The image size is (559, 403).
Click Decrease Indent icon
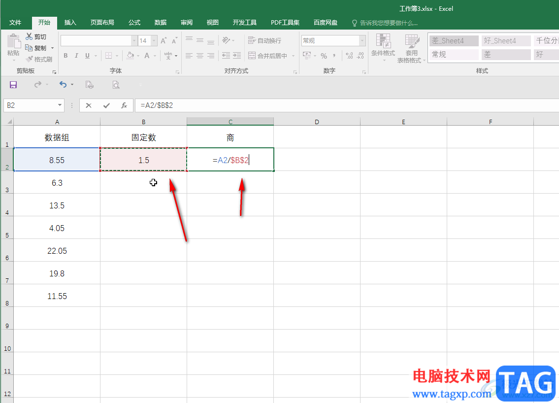coord(226,56)
